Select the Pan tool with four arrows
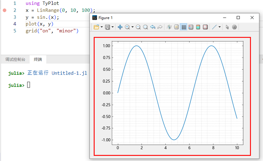The width and height of the screenshot is (263, 161). pos(120,27)
